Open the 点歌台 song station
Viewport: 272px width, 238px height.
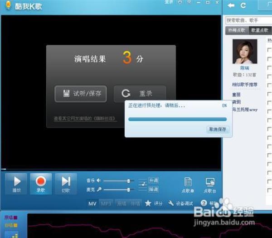pos(210,185)
